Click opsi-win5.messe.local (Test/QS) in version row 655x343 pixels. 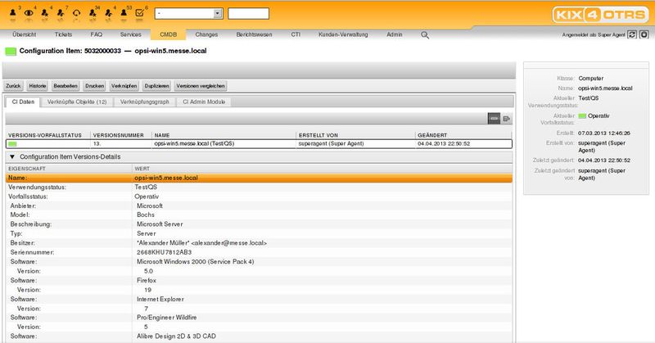coord(194,144)
